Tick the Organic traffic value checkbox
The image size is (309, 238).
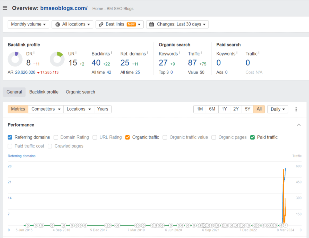coord(165,137)
